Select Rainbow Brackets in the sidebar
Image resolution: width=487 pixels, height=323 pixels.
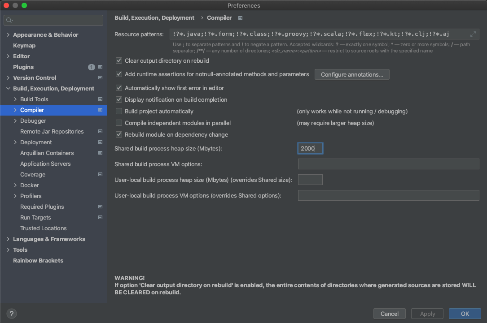tap(38, 260)
